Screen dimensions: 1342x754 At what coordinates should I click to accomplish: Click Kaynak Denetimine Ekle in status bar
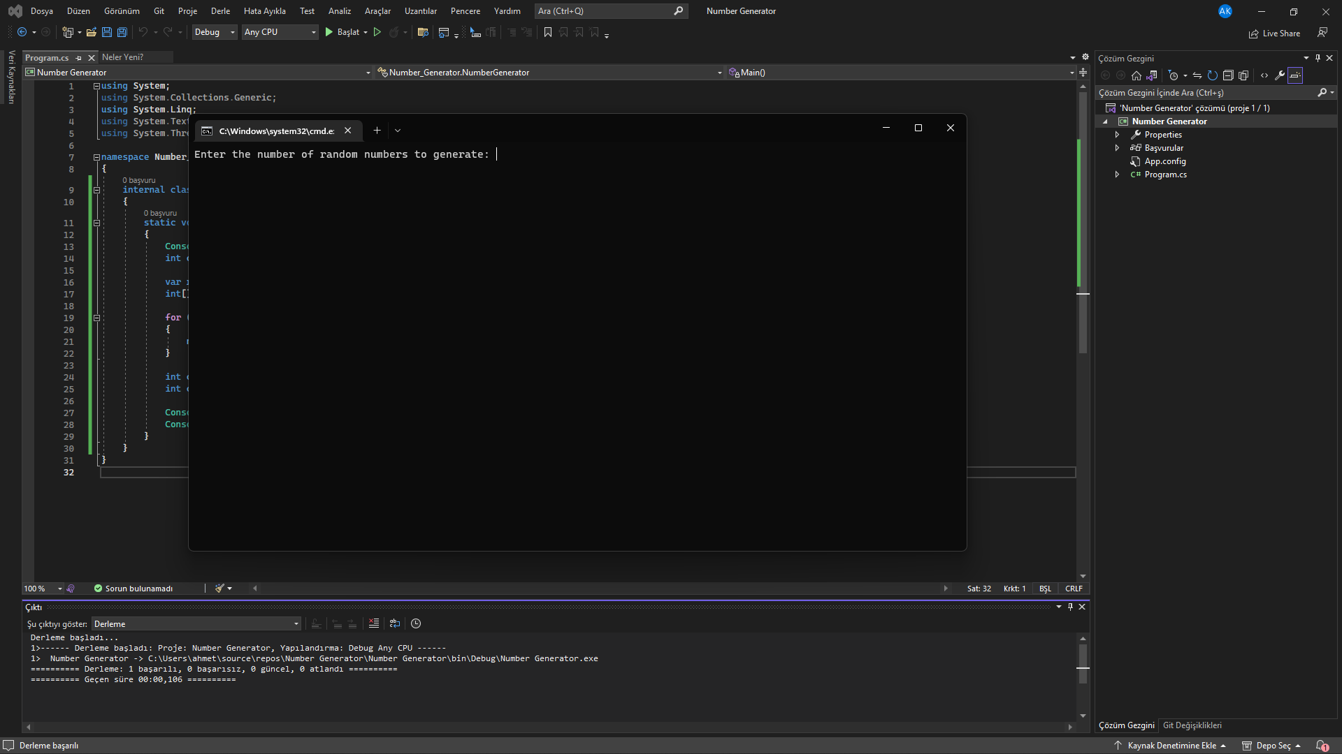tap(1170, 746)
